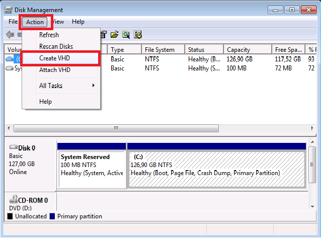The height and width of the screenshot is (238, 321).
Task: Select the Disk 0 drive icon
Action: click(x=14, y=148)
